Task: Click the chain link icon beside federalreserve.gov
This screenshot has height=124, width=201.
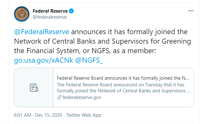Action: (59, 97)
